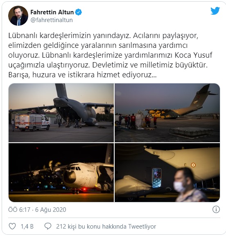The width and height of the screenshot is (226, 238).
Task: Open '212 kişi bu konu hakkında Tweetliyor'
Action: click(x=106, y=227)
